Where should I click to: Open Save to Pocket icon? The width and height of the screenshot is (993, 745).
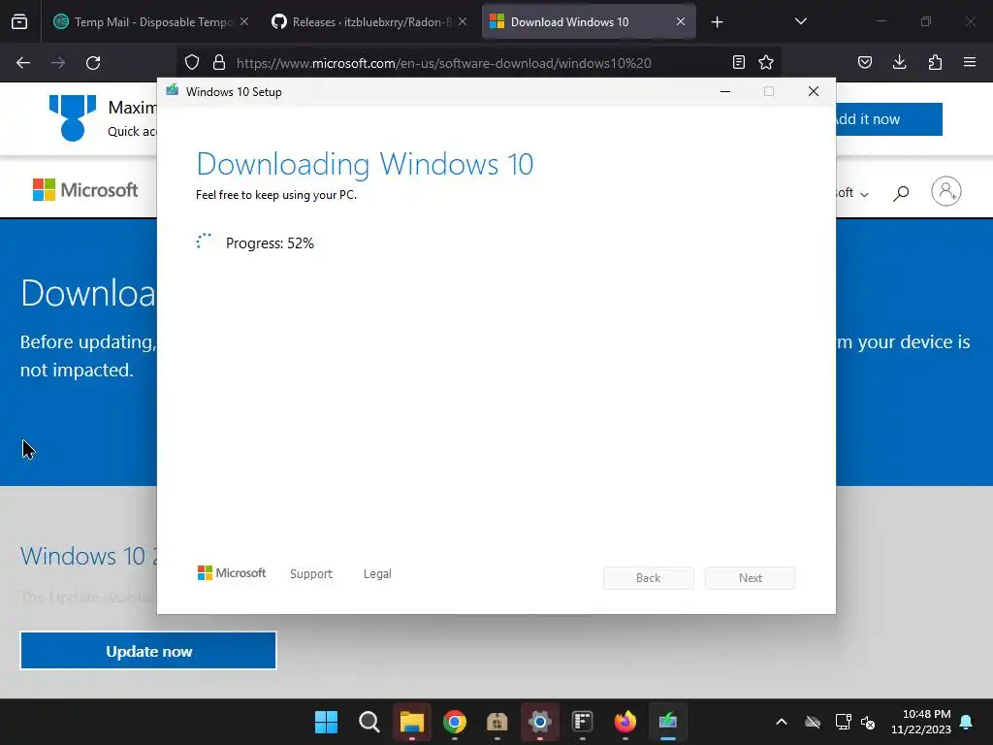[x=865, y=62]
